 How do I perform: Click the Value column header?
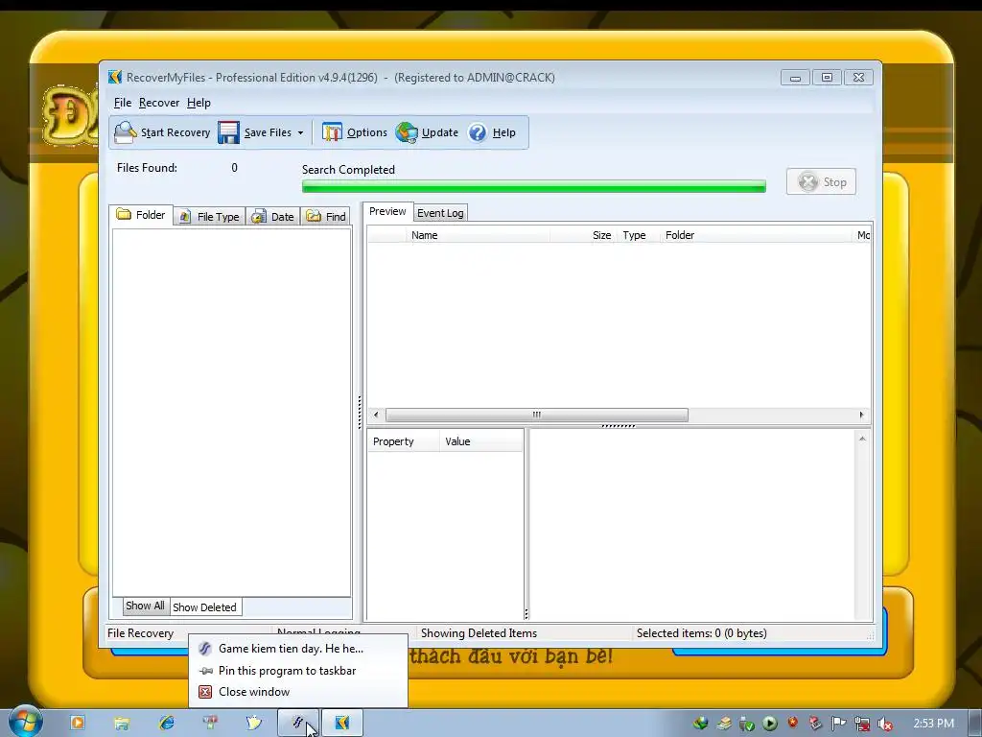click(480, 441)
